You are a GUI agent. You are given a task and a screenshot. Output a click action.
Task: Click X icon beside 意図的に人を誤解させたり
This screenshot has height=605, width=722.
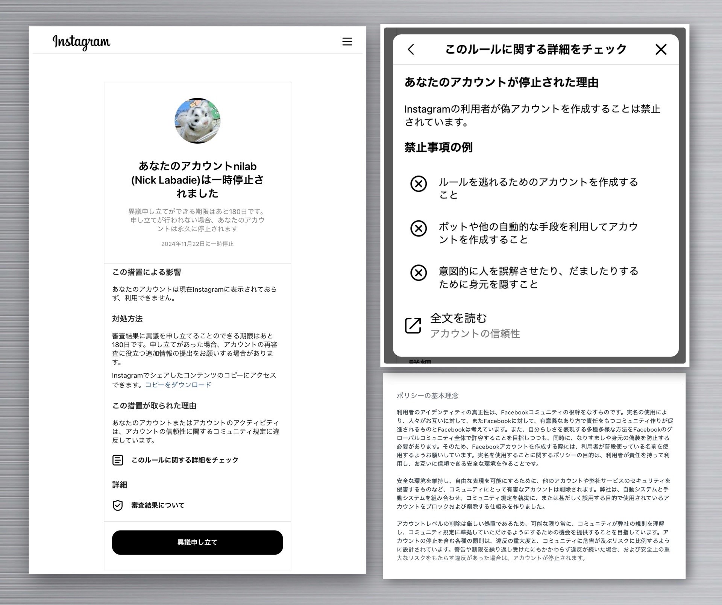coord(418,273)
